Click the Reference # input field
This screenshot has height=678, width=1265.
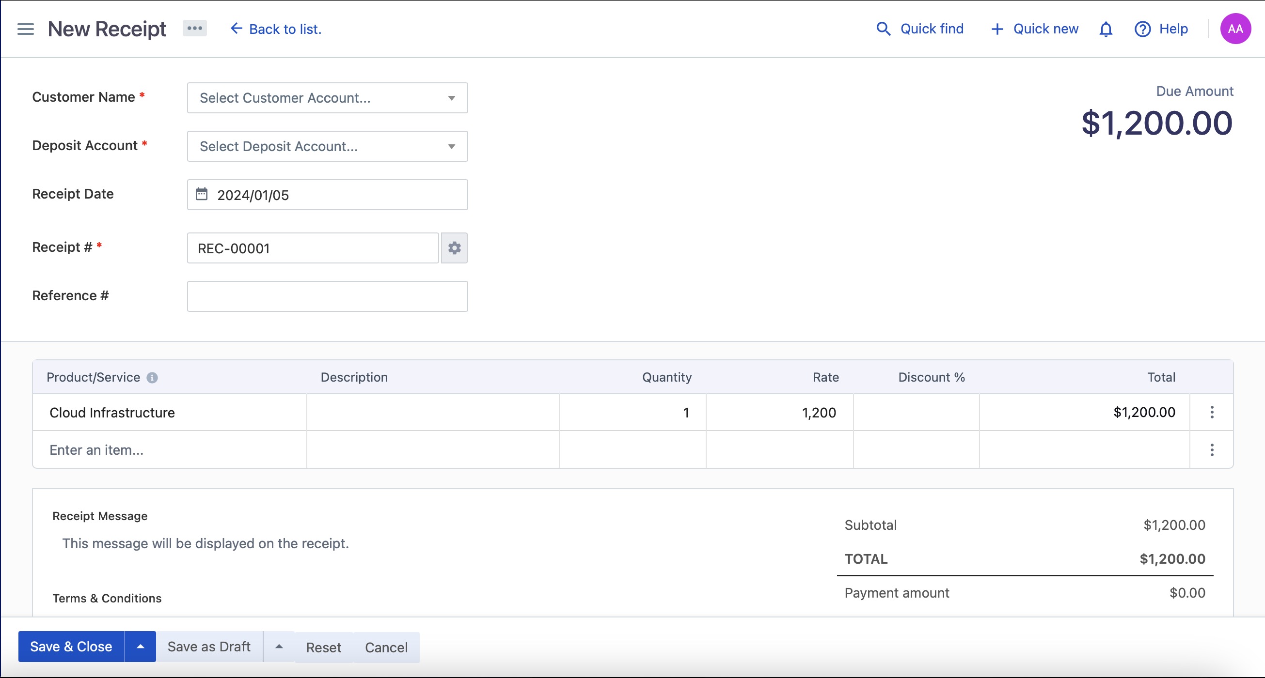point(327,296)
